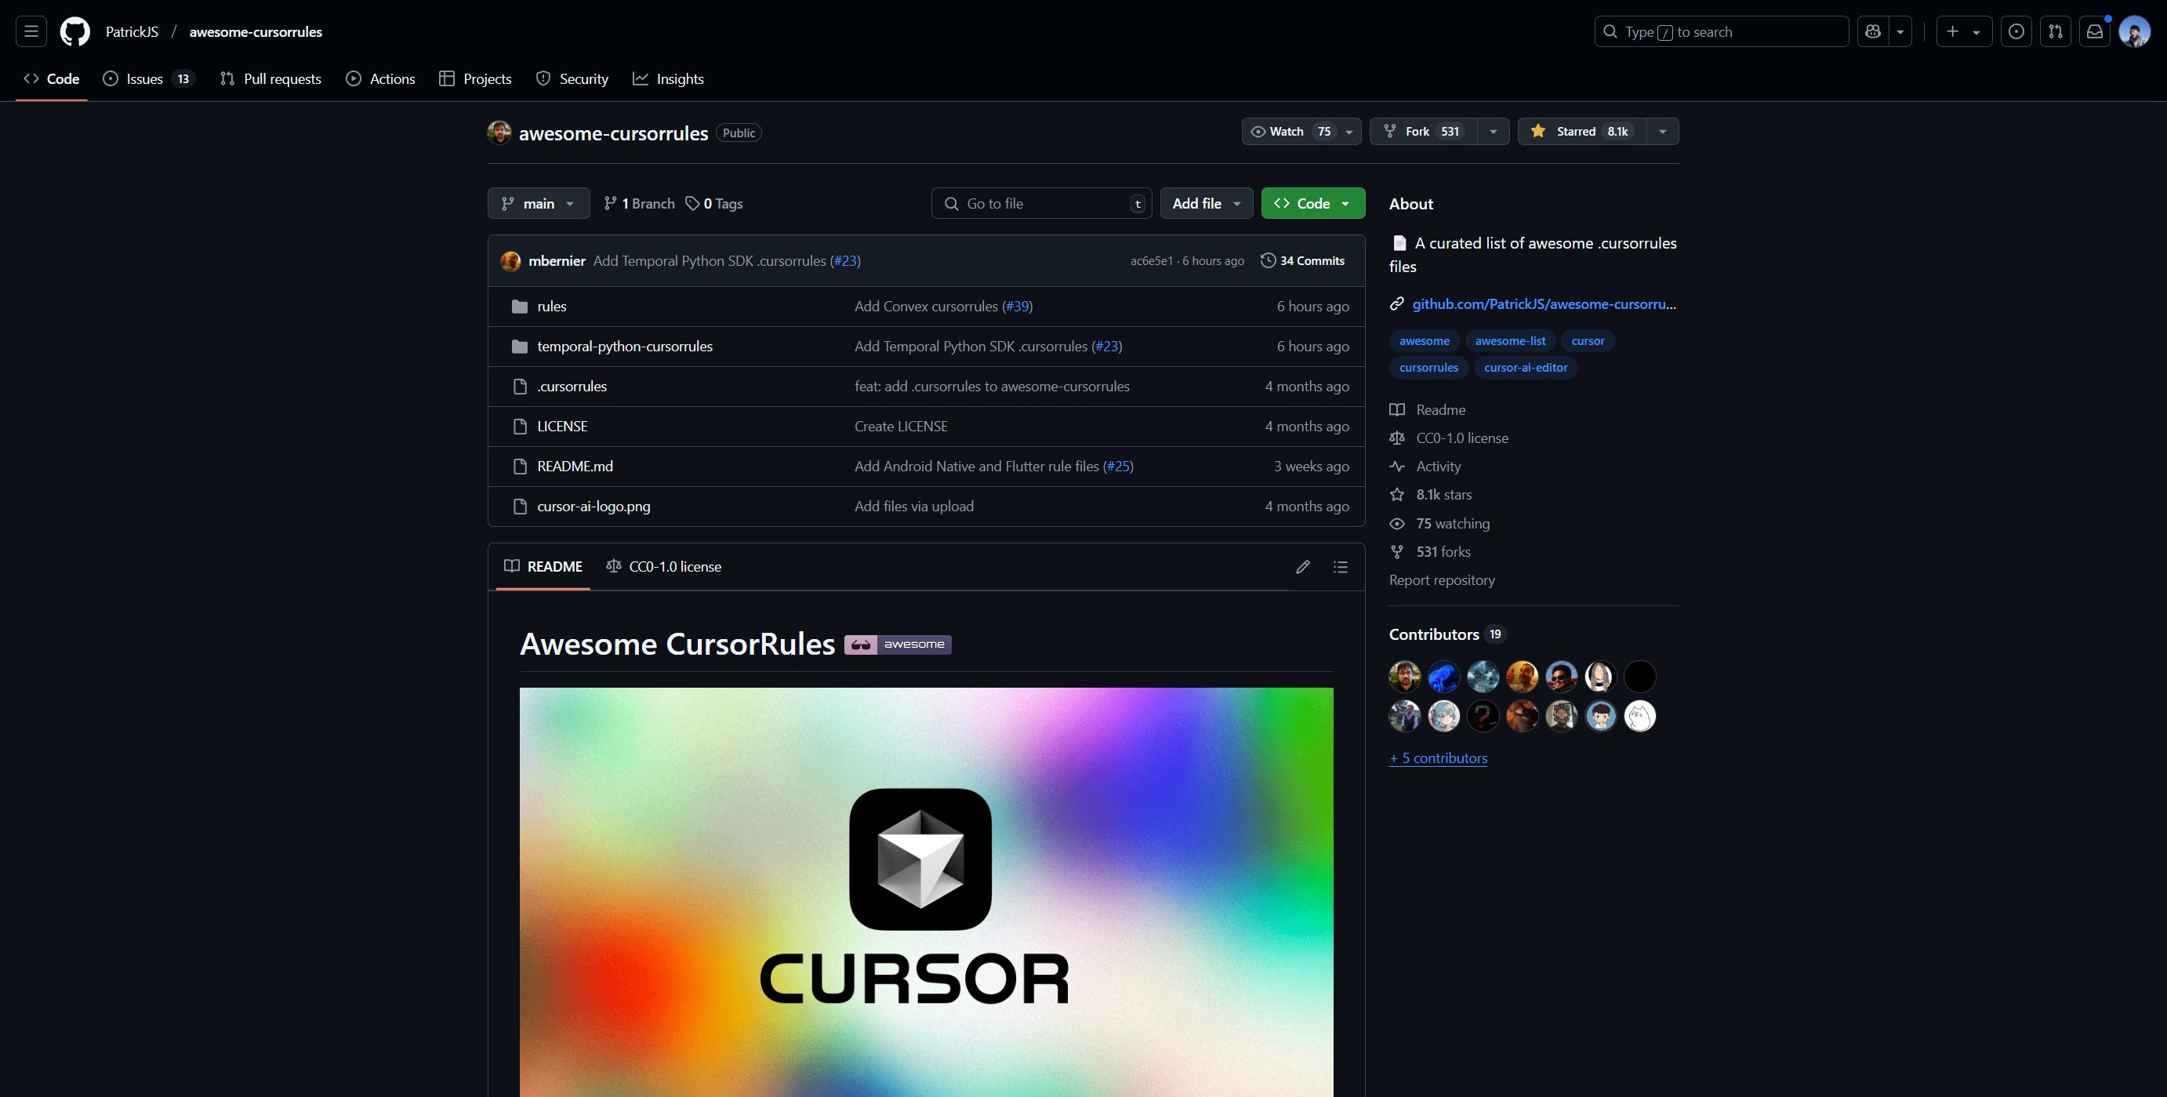Click the Fork button
2167x1097 pixels.
(1422, 131)
